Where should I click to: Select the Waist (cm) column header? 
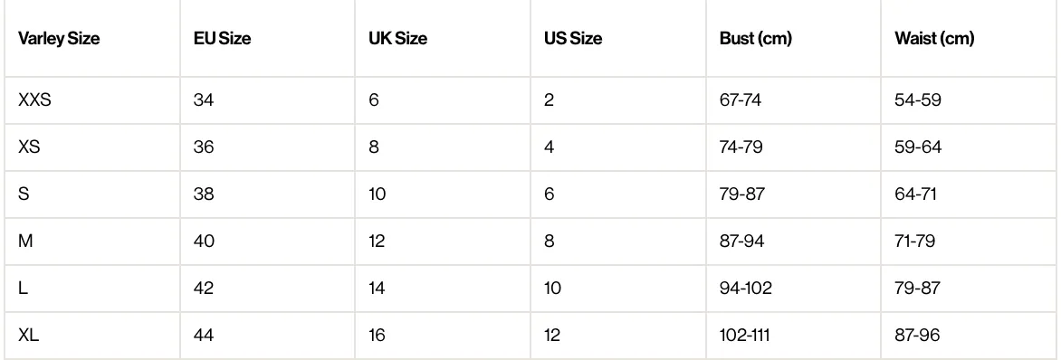pos(934,39)
